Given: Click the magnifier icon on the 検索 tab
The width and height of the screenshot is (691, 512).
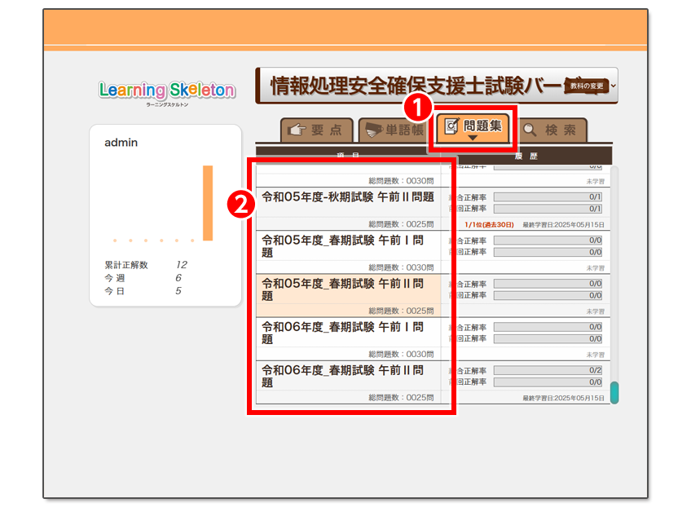Looking at the screenshot, I should pos(530,130).
